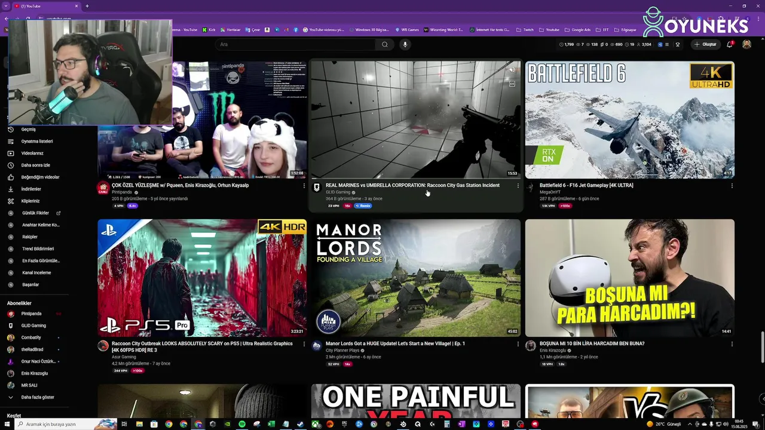The width and height of the screenshot is (765, 430).
Task: Open Günlük Fikirler sidebar item
Action: click(35, 213)
